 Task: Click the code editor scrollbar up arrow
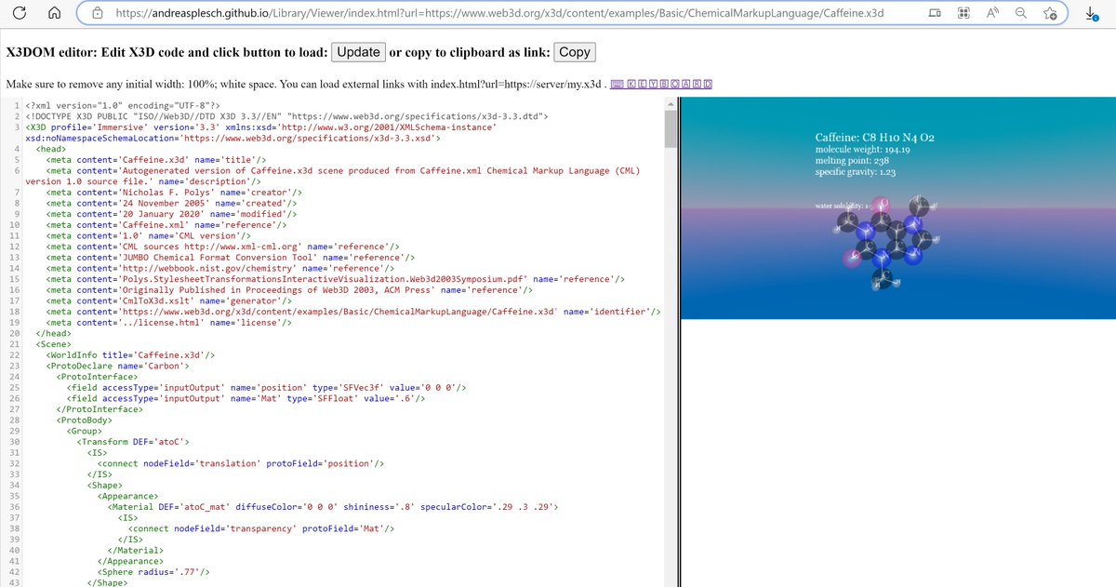(x=671, y=105)
